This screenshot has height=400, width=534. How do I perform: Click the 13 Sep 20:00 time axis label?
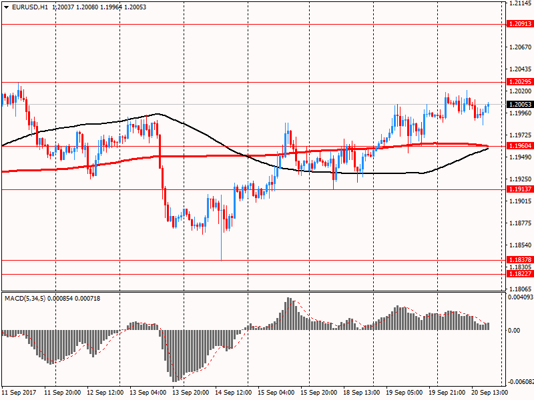tap(191, 393)
